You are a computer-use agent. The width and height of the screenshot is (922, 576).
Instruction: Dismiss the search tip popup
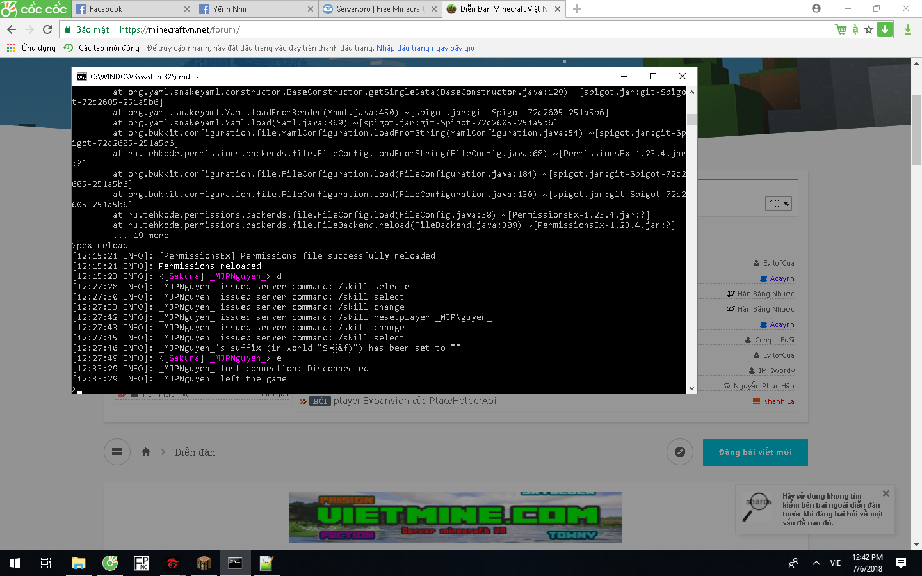tap(886, 493)
